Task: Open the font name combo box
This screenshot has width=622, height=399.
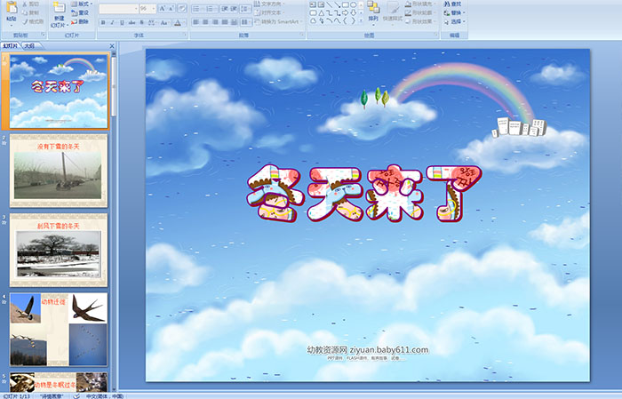Action: tap(118, 9)
